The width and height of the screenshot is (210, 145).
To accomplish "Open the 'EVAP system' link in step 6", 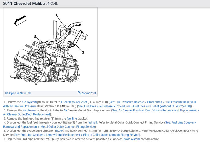I will point(131,139).
